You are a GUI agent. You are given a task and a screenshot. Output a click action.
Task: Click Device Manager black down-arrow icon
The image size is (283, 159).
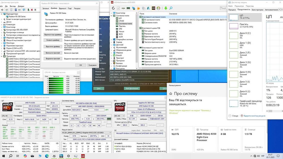pyautogui.click(x=35, y=10)
